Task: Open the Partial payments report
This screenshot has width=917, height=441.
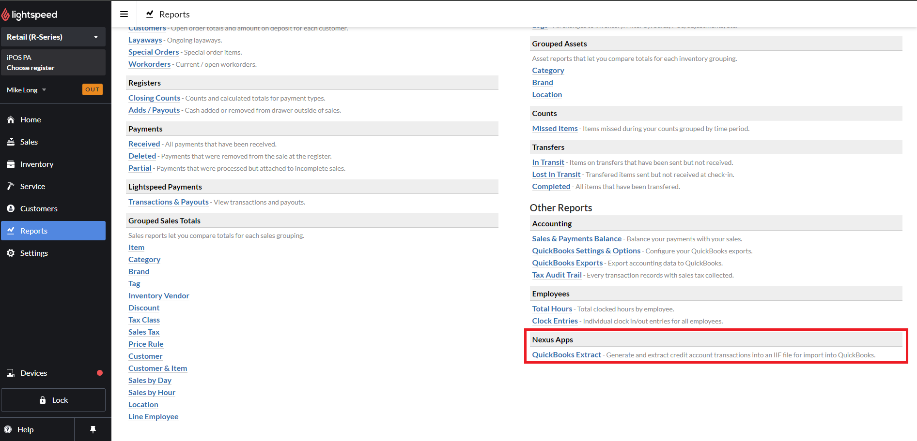Action: (x=140, y=168)
